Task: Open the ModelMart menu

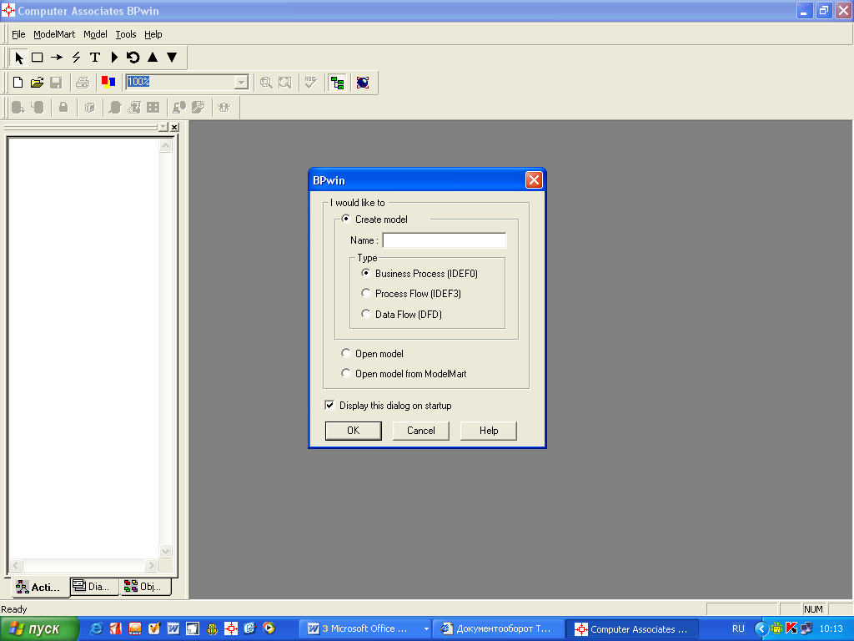Action: pos(54,34)
